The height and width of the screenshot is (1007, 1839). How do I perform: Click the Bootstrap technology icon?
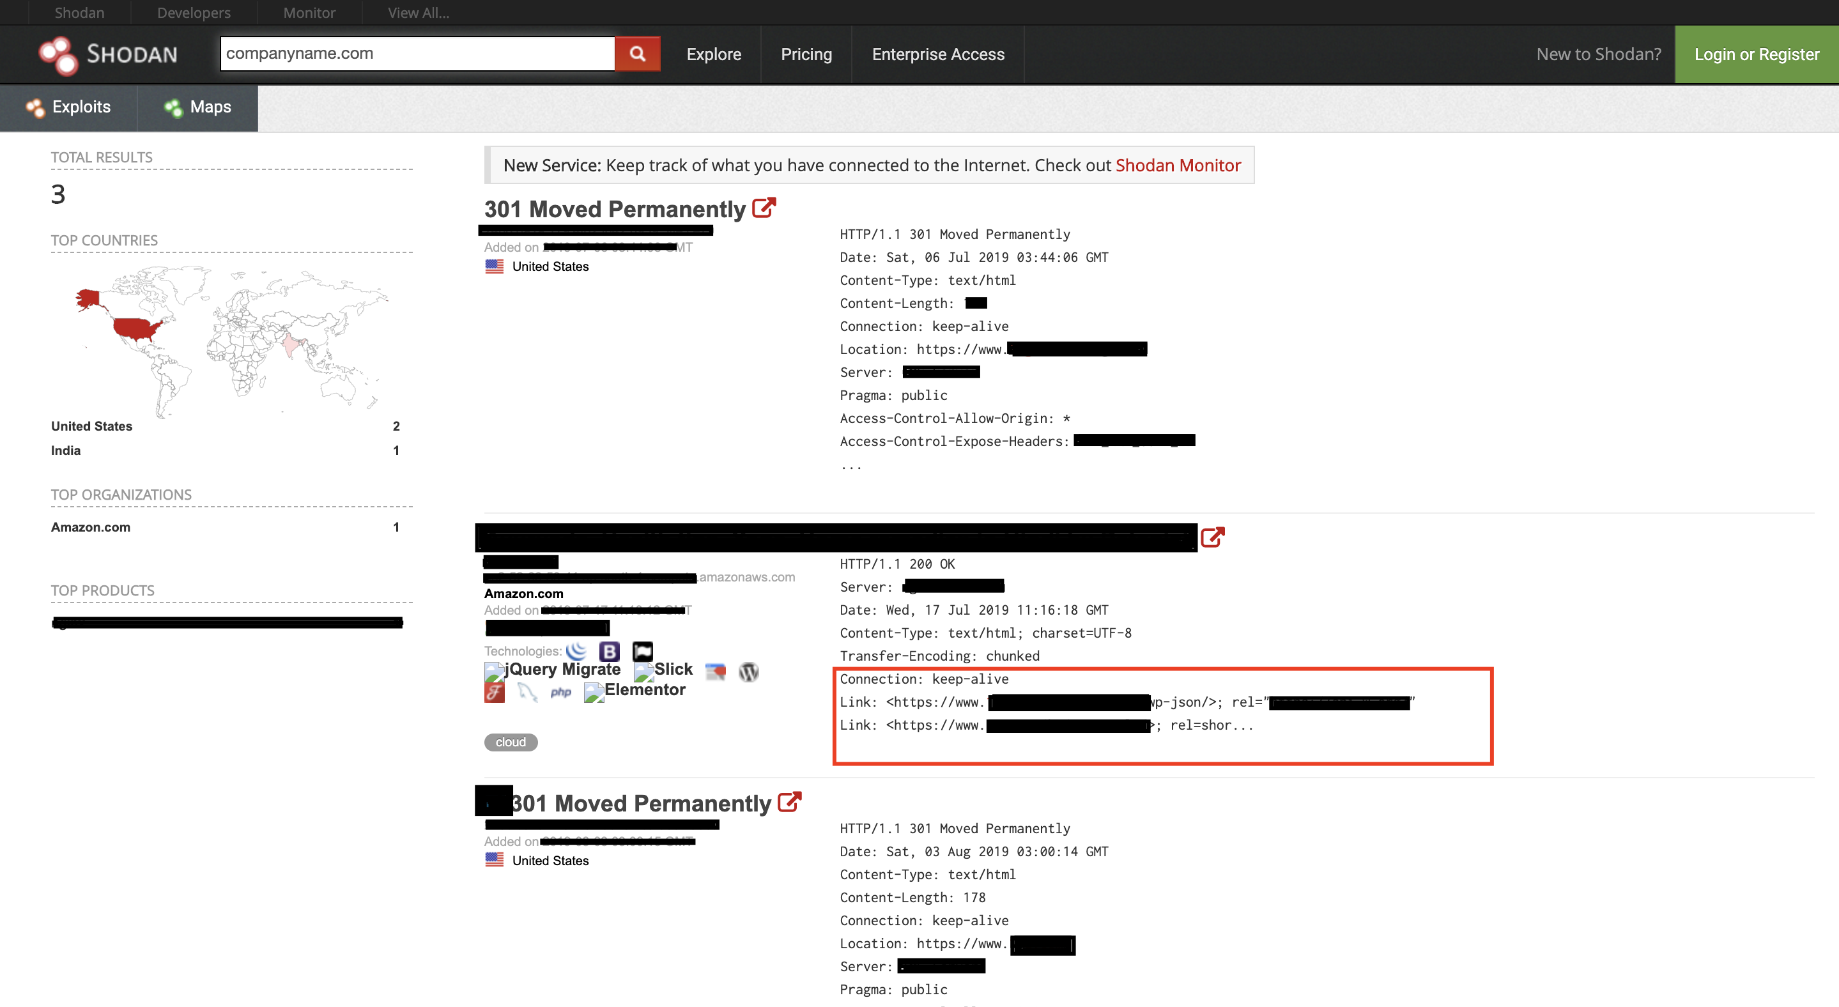click(609, 651)
